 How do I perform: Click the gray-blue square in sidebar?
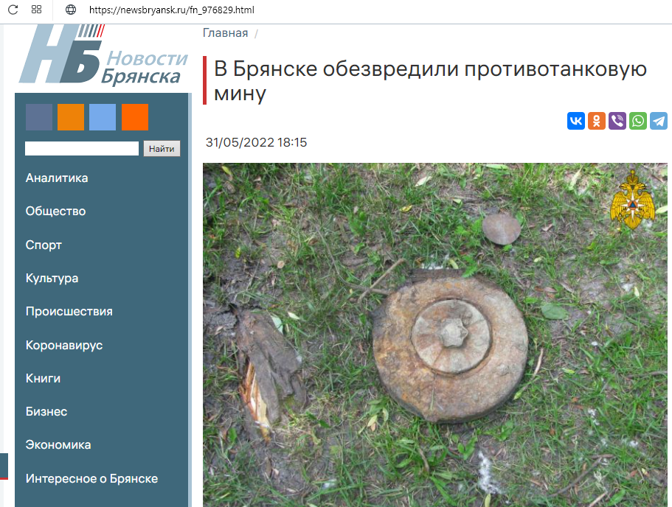point(39,117)
